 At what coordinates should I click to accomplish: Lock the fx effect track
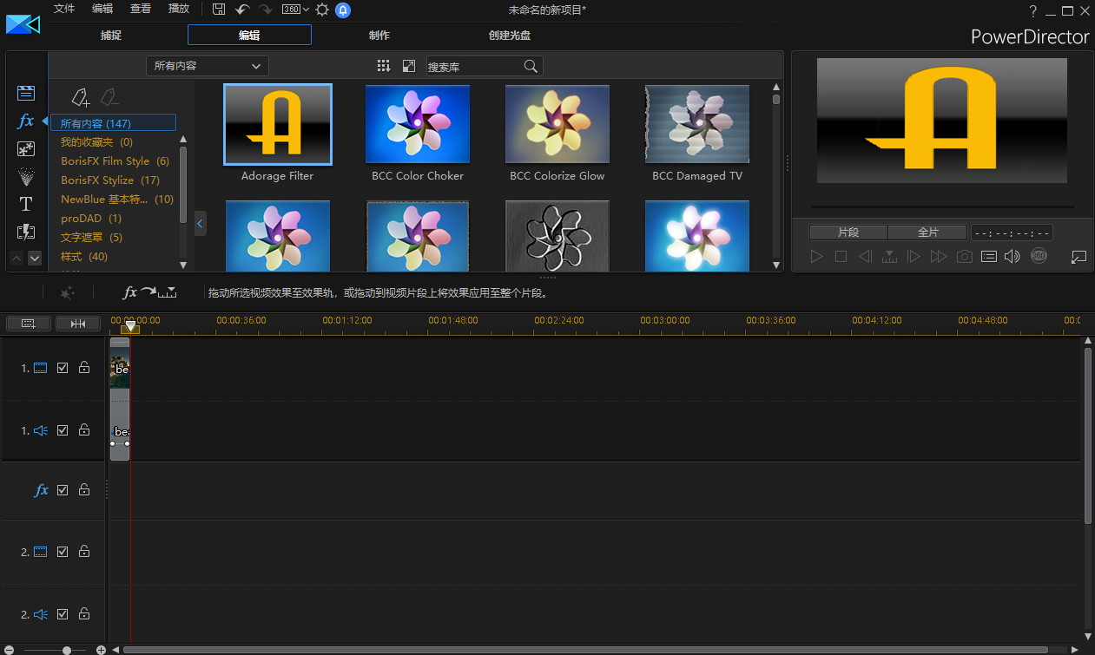(x=84, y=490)
